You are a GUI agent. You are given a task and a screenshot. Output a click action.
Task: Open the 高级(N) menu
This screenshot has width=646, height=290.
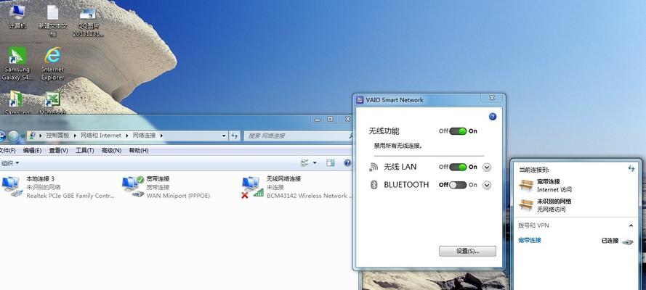(111, 150)
